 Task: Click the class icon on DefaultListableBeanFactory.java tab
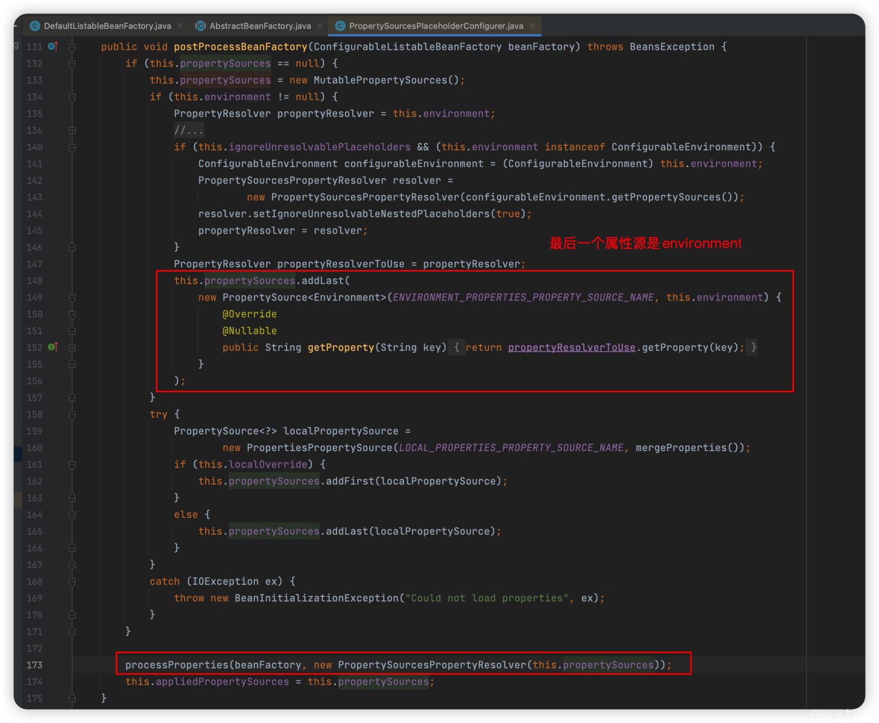[35, 26]
